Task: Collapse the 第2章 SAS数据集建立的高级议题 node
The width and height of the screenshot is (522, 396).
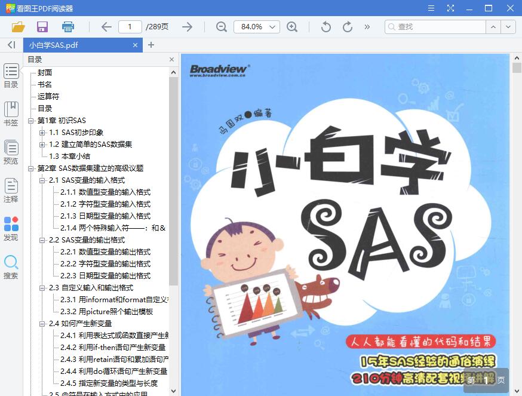Action: (31, 168)
